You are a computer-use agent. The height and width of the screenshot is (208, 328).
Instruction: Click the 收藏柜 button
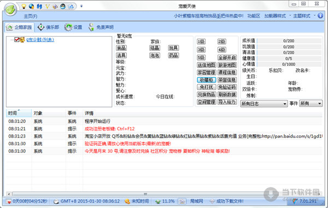(x=207, y=80)
